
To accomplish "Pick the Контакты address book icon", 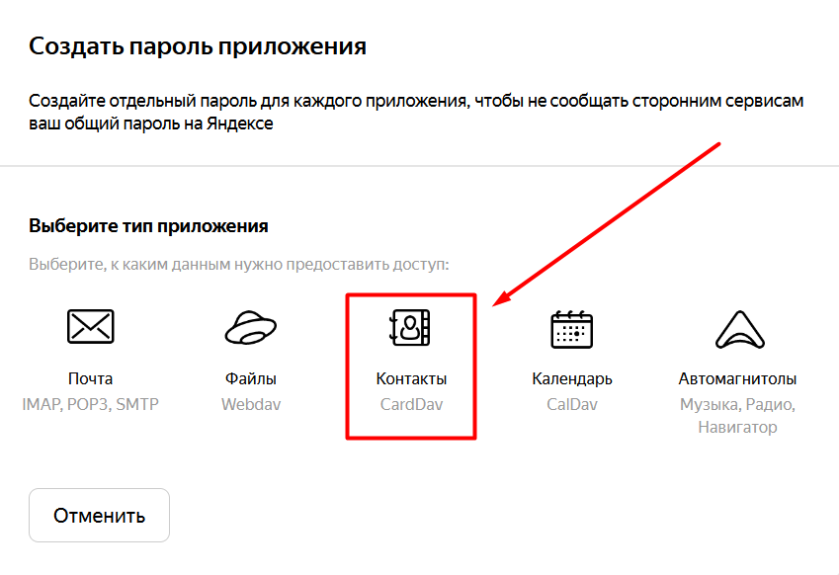I will [x=410, y=327].
